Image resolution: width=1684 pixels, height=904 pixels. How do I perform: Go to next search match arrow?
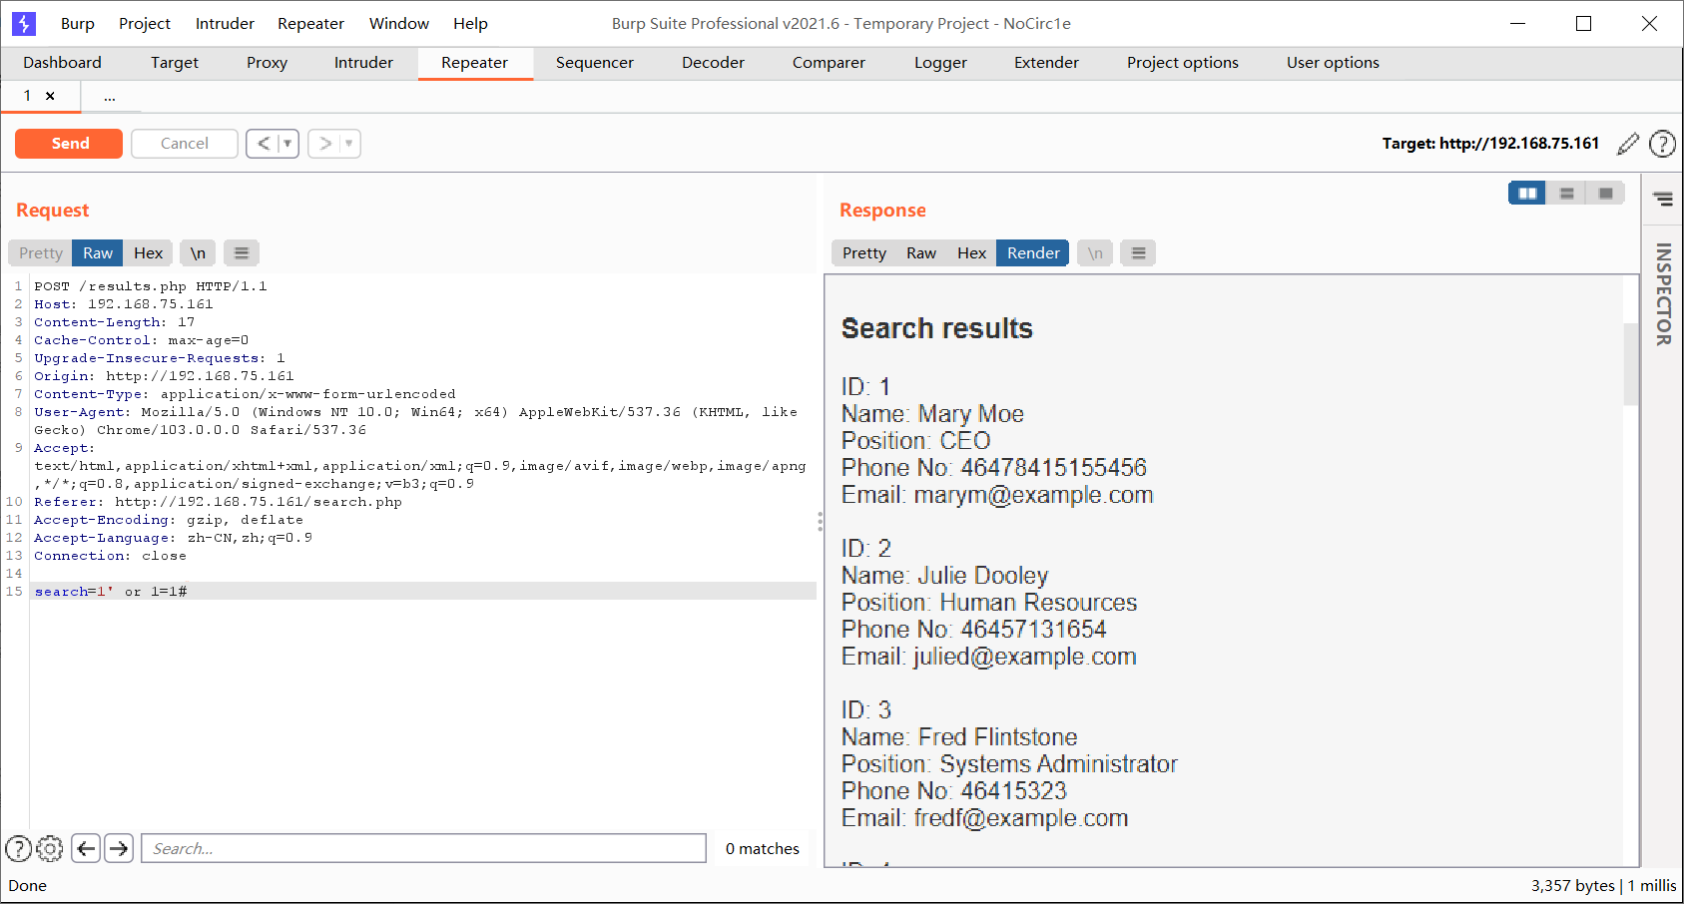click(119, 849)
